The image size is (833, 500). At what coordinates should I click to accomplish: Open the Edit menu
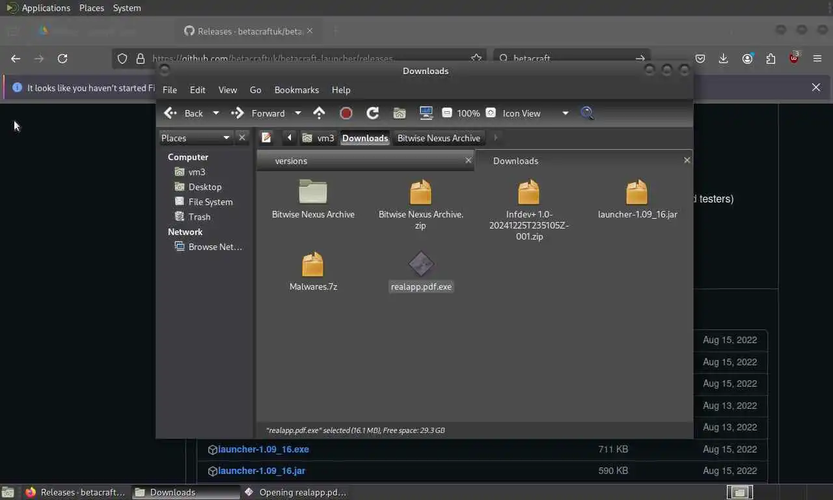pos(198,90)
